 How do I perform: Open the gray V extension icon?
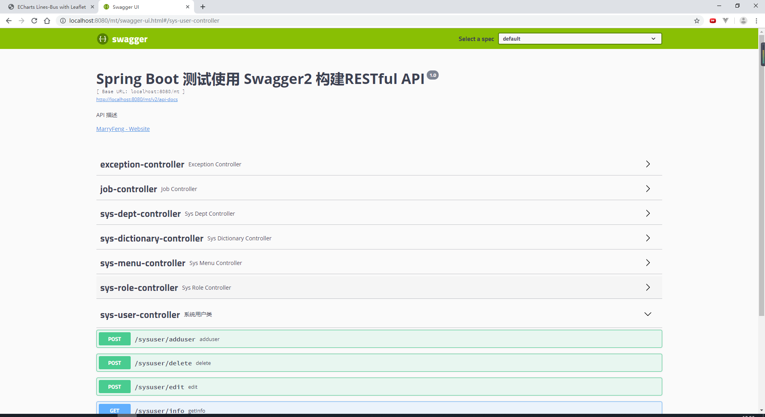tap(726, 21)
